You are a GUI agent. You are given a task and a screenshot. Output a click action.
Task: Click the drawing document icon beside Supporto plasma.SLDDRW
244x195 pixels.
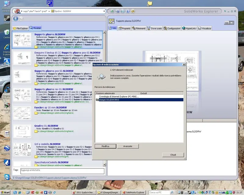click(111, 21)
